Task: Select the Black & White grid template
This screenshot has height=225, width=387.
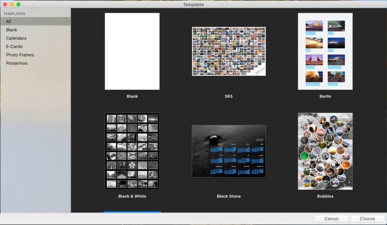Action: [x=132, y=151]
